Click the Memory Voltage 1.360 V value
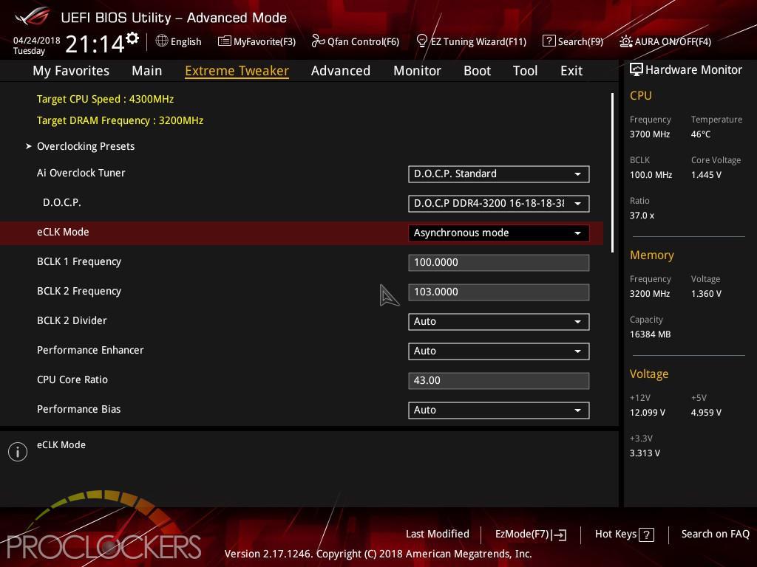Viewport: 757px width, 567px height. pos(706,294)
